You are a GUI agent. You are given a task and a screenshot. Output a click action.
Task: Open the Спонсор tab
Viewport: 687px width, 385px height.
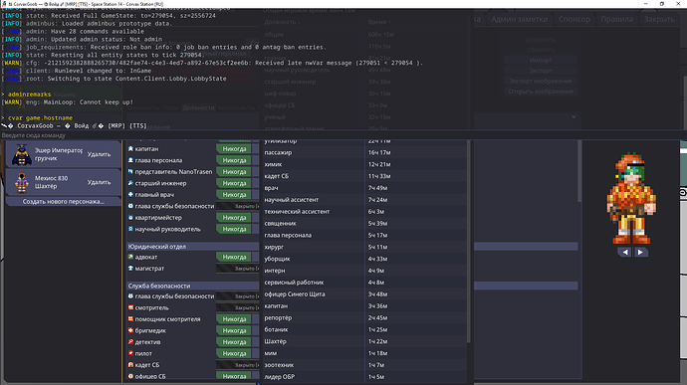(573, 19)
